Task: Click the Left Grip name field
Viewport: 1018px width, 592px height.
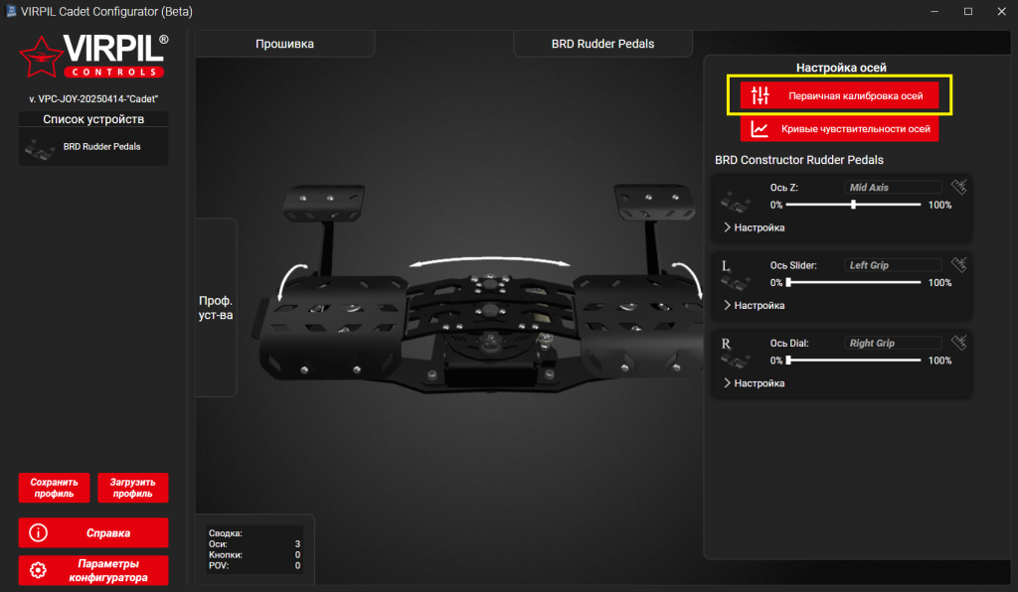Action: (893, 265)
